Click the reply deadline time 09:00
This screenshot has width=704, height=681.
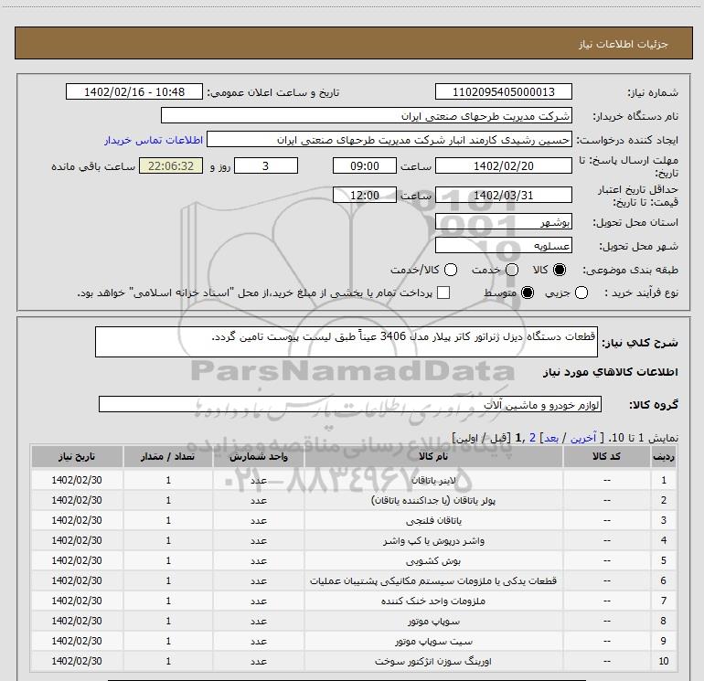(365, 165)
